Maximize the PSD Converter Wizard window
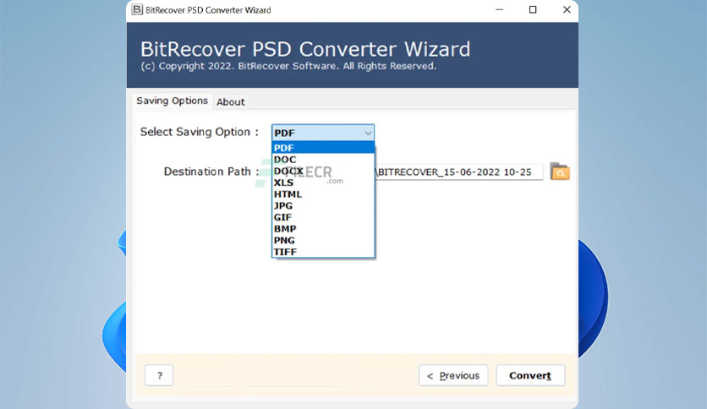 [533, 9]
